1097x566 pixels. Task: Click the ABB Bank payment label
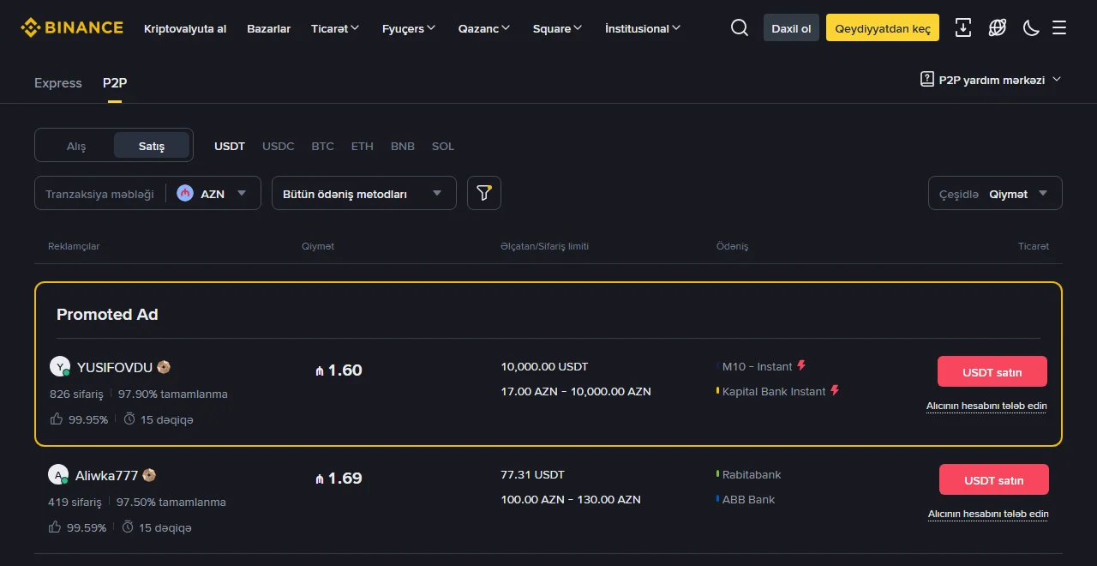coord(748,499)
